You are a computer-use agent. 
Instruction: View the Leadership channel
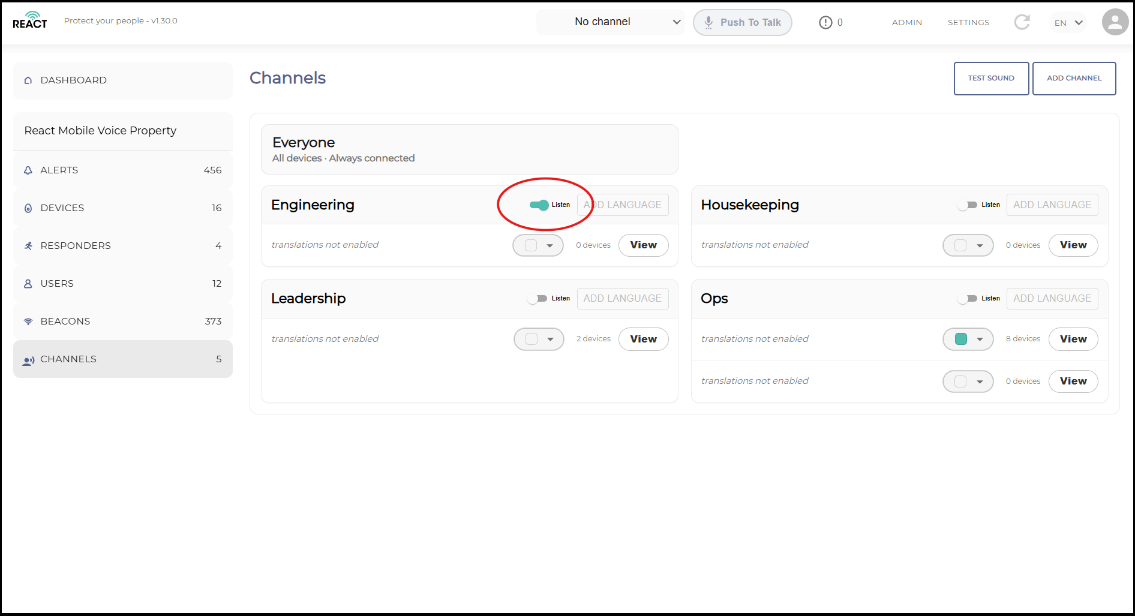point(643,339)
